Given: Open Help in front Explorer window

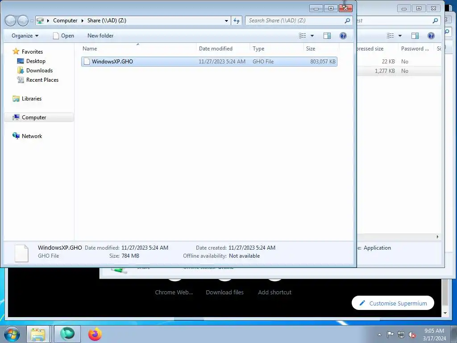Looking at the screenshot, I should [343, 36].
